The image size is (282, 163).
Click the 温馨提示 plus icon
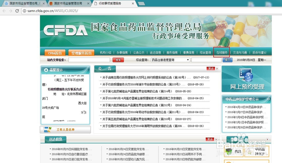pyautogui.click(x=46, y=70)
